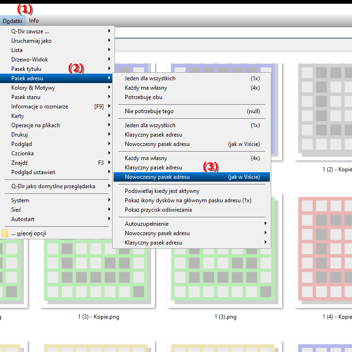Open the Czcionka submenu
352x352 pixels.
click(57, 153)
